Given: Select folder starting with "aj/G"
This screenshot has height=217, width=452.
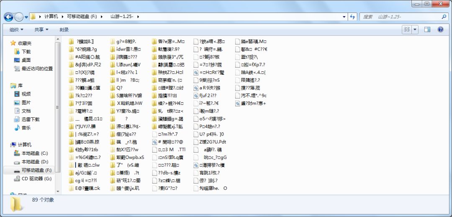Looking at the screenshot, I should [x=83, y=173].
